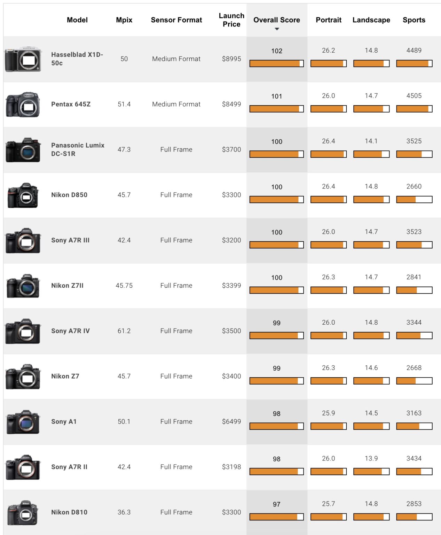Click the Mpix column header
The height and width of the screenshot is (535, 441).
pyautogui.click(x=124, y=20)
